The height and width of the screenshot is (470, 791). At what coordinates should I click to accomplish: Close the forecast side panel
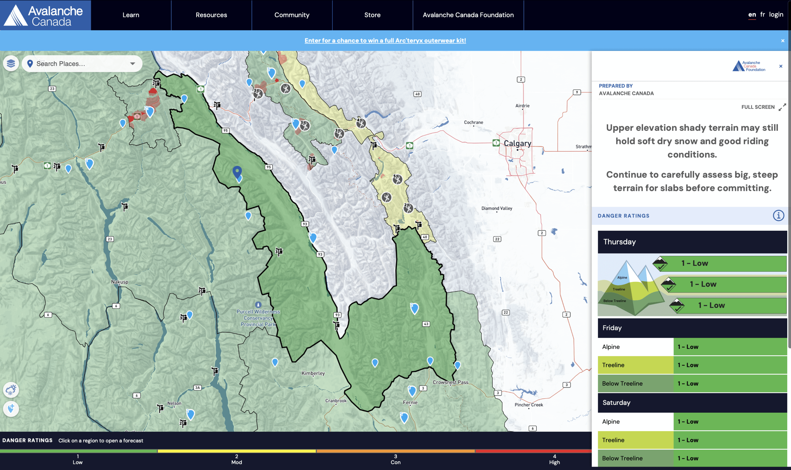(x=780, y=66)
